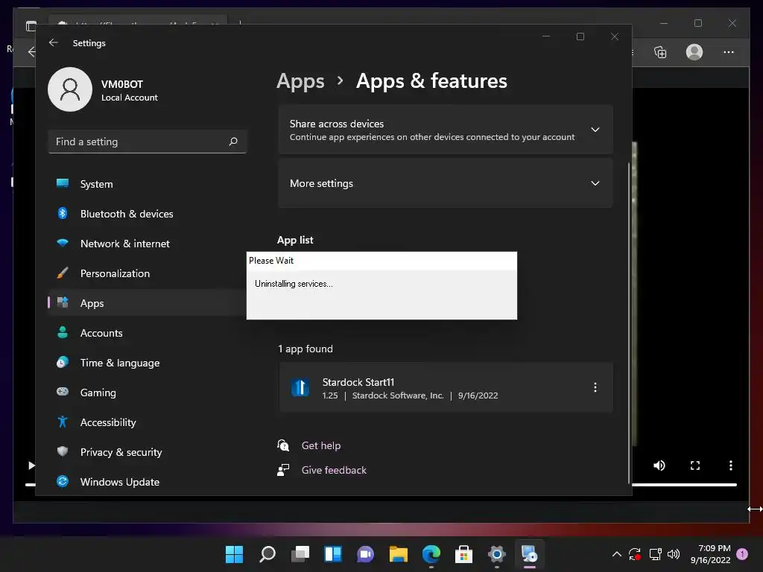This screenshot has width=763, height=572.
Task: Mute video with speaker icon in browser
Action: coord(659,465)
